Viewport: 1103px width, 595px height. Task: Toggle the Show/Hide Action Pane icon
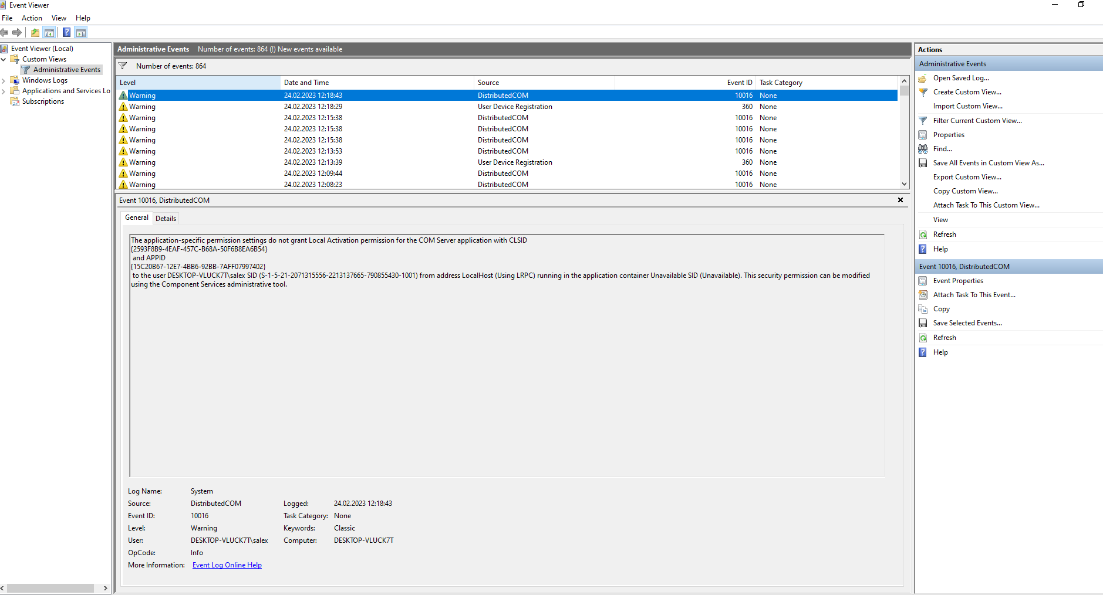pos(81,33)
